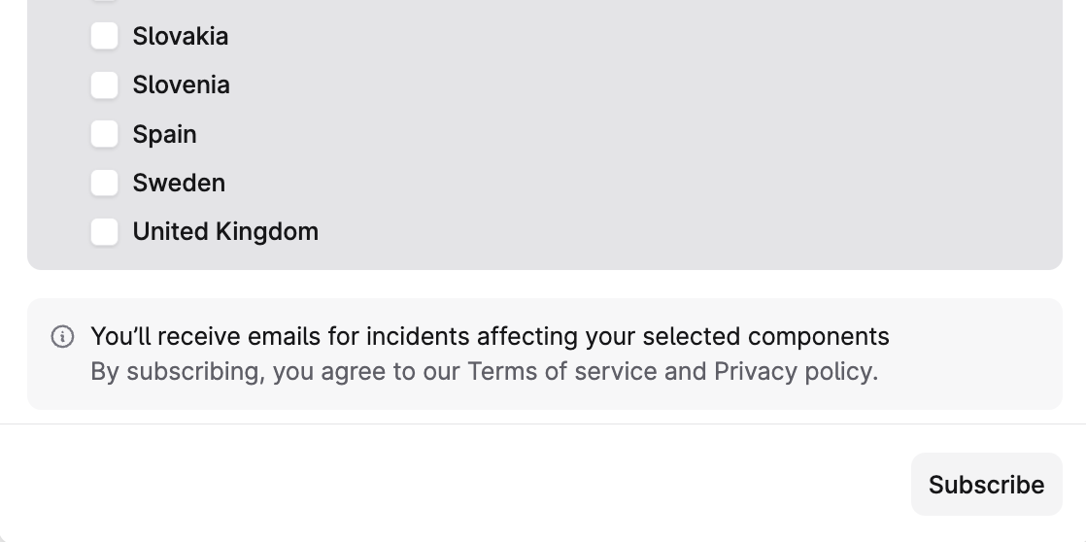Check the Spain checkbox
Screen dimensions: 1086x542
[105, 134]
